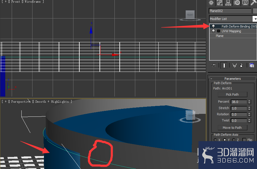Click Make Unique icon
The image size is (257, 169).
click(234, 65)
